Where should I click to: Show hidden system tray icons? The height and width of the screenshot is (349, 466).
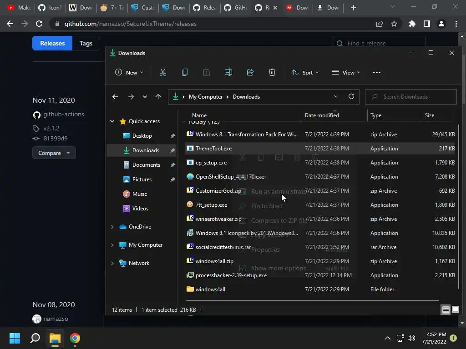pyautogui.click(x=388, y=338)
